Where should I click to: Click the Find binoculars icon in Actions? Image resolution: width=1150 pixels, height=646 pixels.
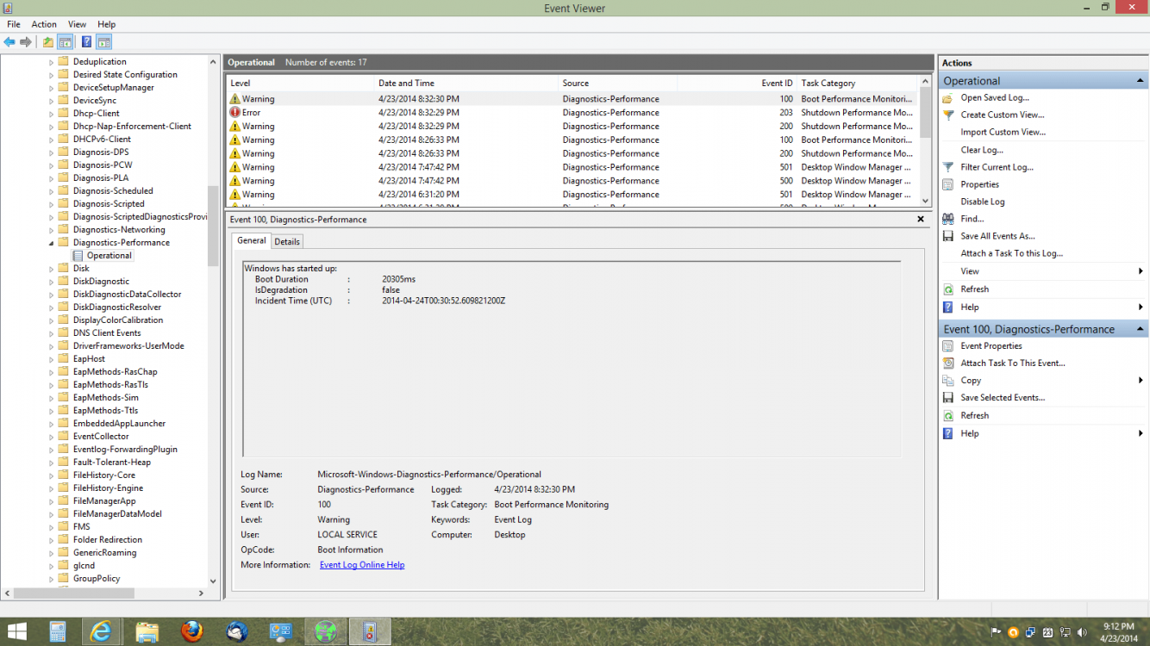(948, 219)
